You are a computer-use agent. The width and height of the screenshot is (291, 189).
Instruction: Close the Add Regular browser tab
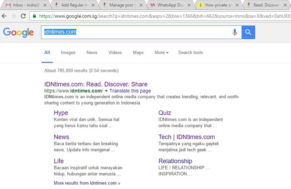tap(93, 5)
